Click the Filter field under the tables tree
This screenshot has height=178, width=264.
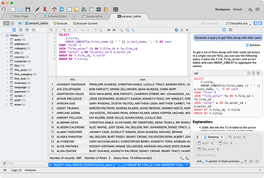click(24, 163)
